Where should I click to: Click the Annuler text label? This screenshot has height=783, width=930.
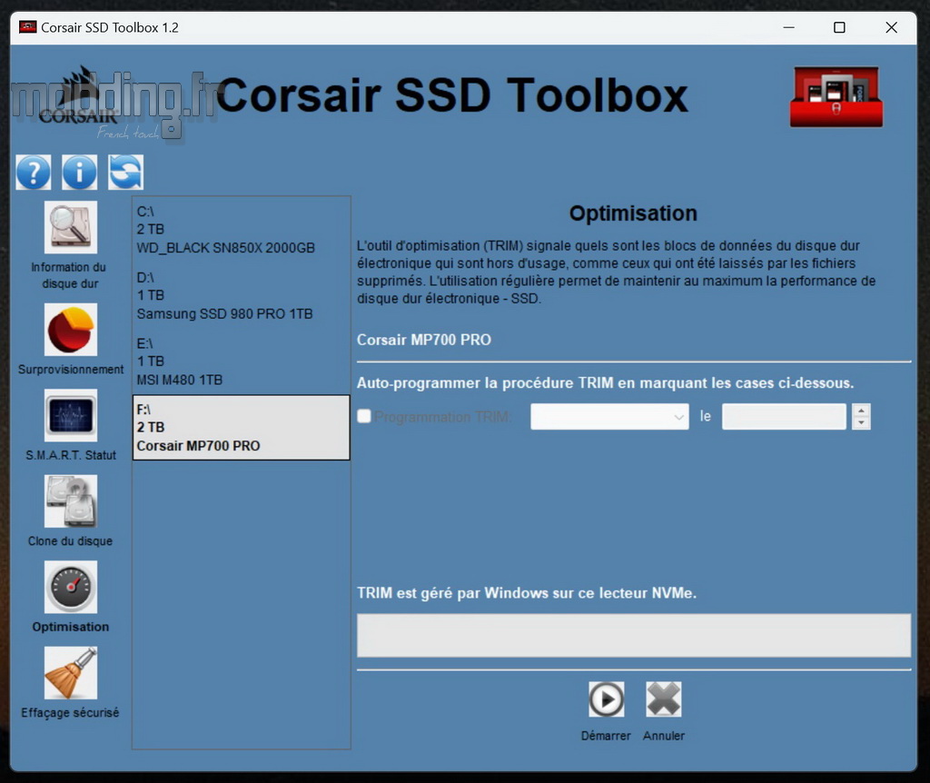pyautogui.click(x=664, y=736)
